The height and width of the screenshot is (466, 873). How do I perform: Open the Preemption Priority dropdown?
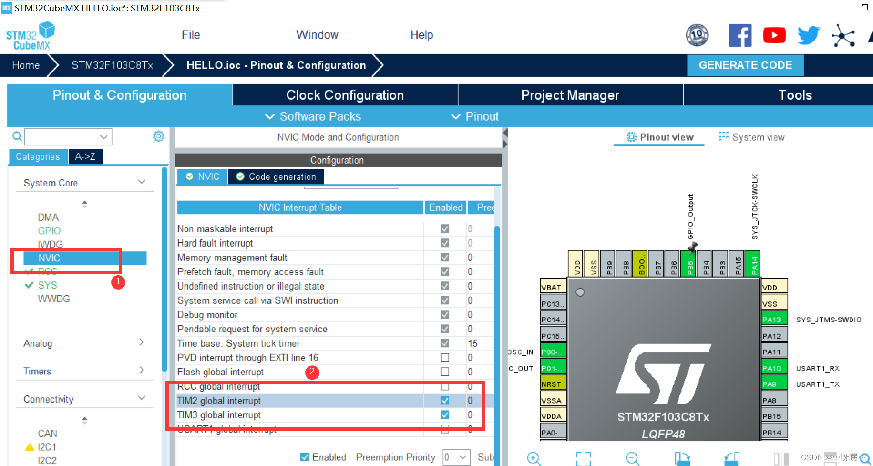(x=456, y=457)
